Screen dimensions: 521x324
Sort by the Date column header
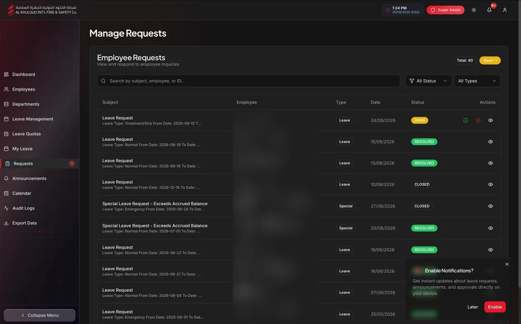375,102
